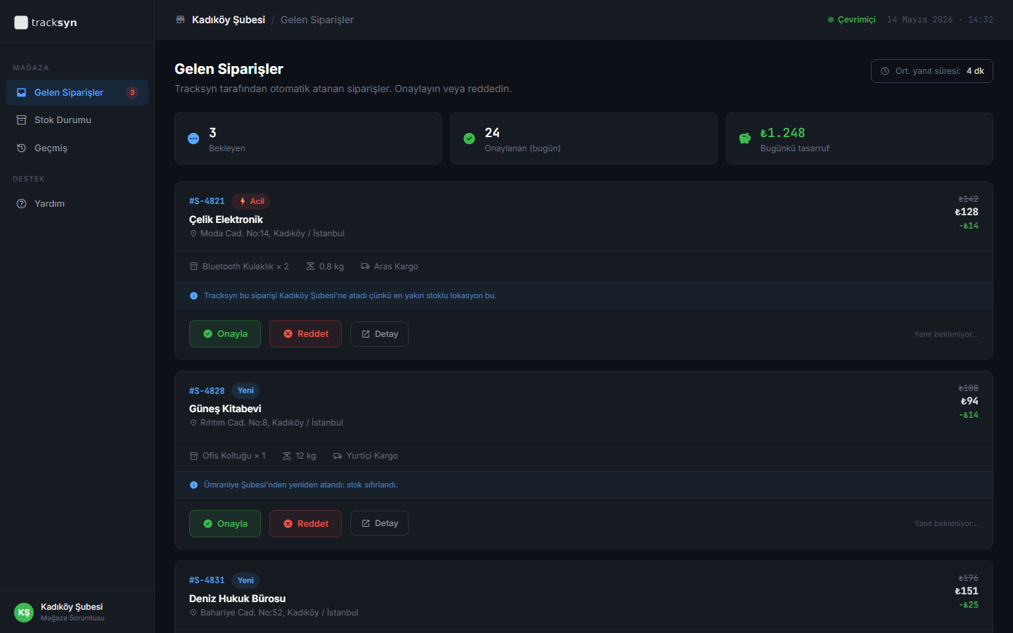
Task: Open Yardım help page
Action: (77, 203)
